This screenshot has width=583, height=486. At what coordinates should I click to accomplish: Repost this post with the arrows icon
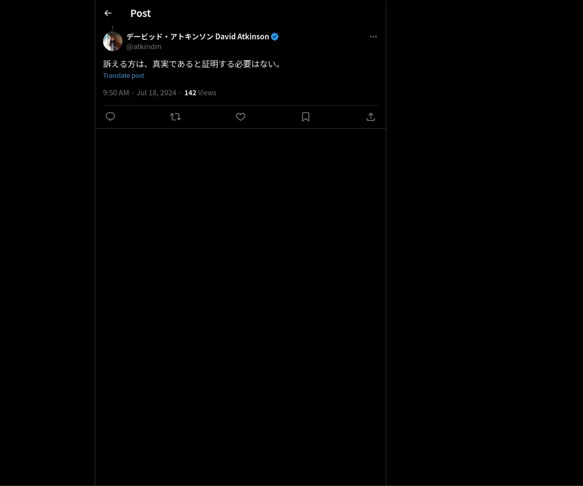coord(175,117)
